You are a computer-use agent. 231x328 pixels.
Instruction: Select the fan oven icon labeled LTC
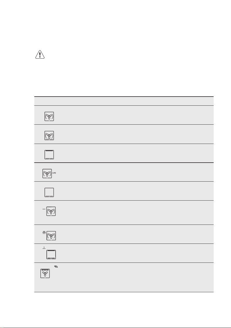[47, 174]
